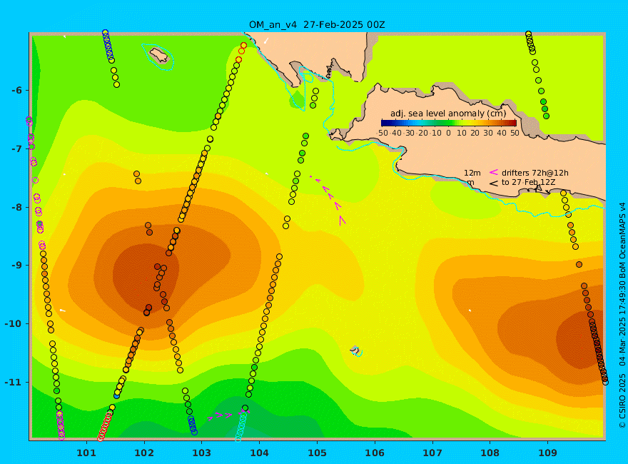Click the "drifters 72h@12h" legend text
628x464 pixels.
(x=535, y=173)
